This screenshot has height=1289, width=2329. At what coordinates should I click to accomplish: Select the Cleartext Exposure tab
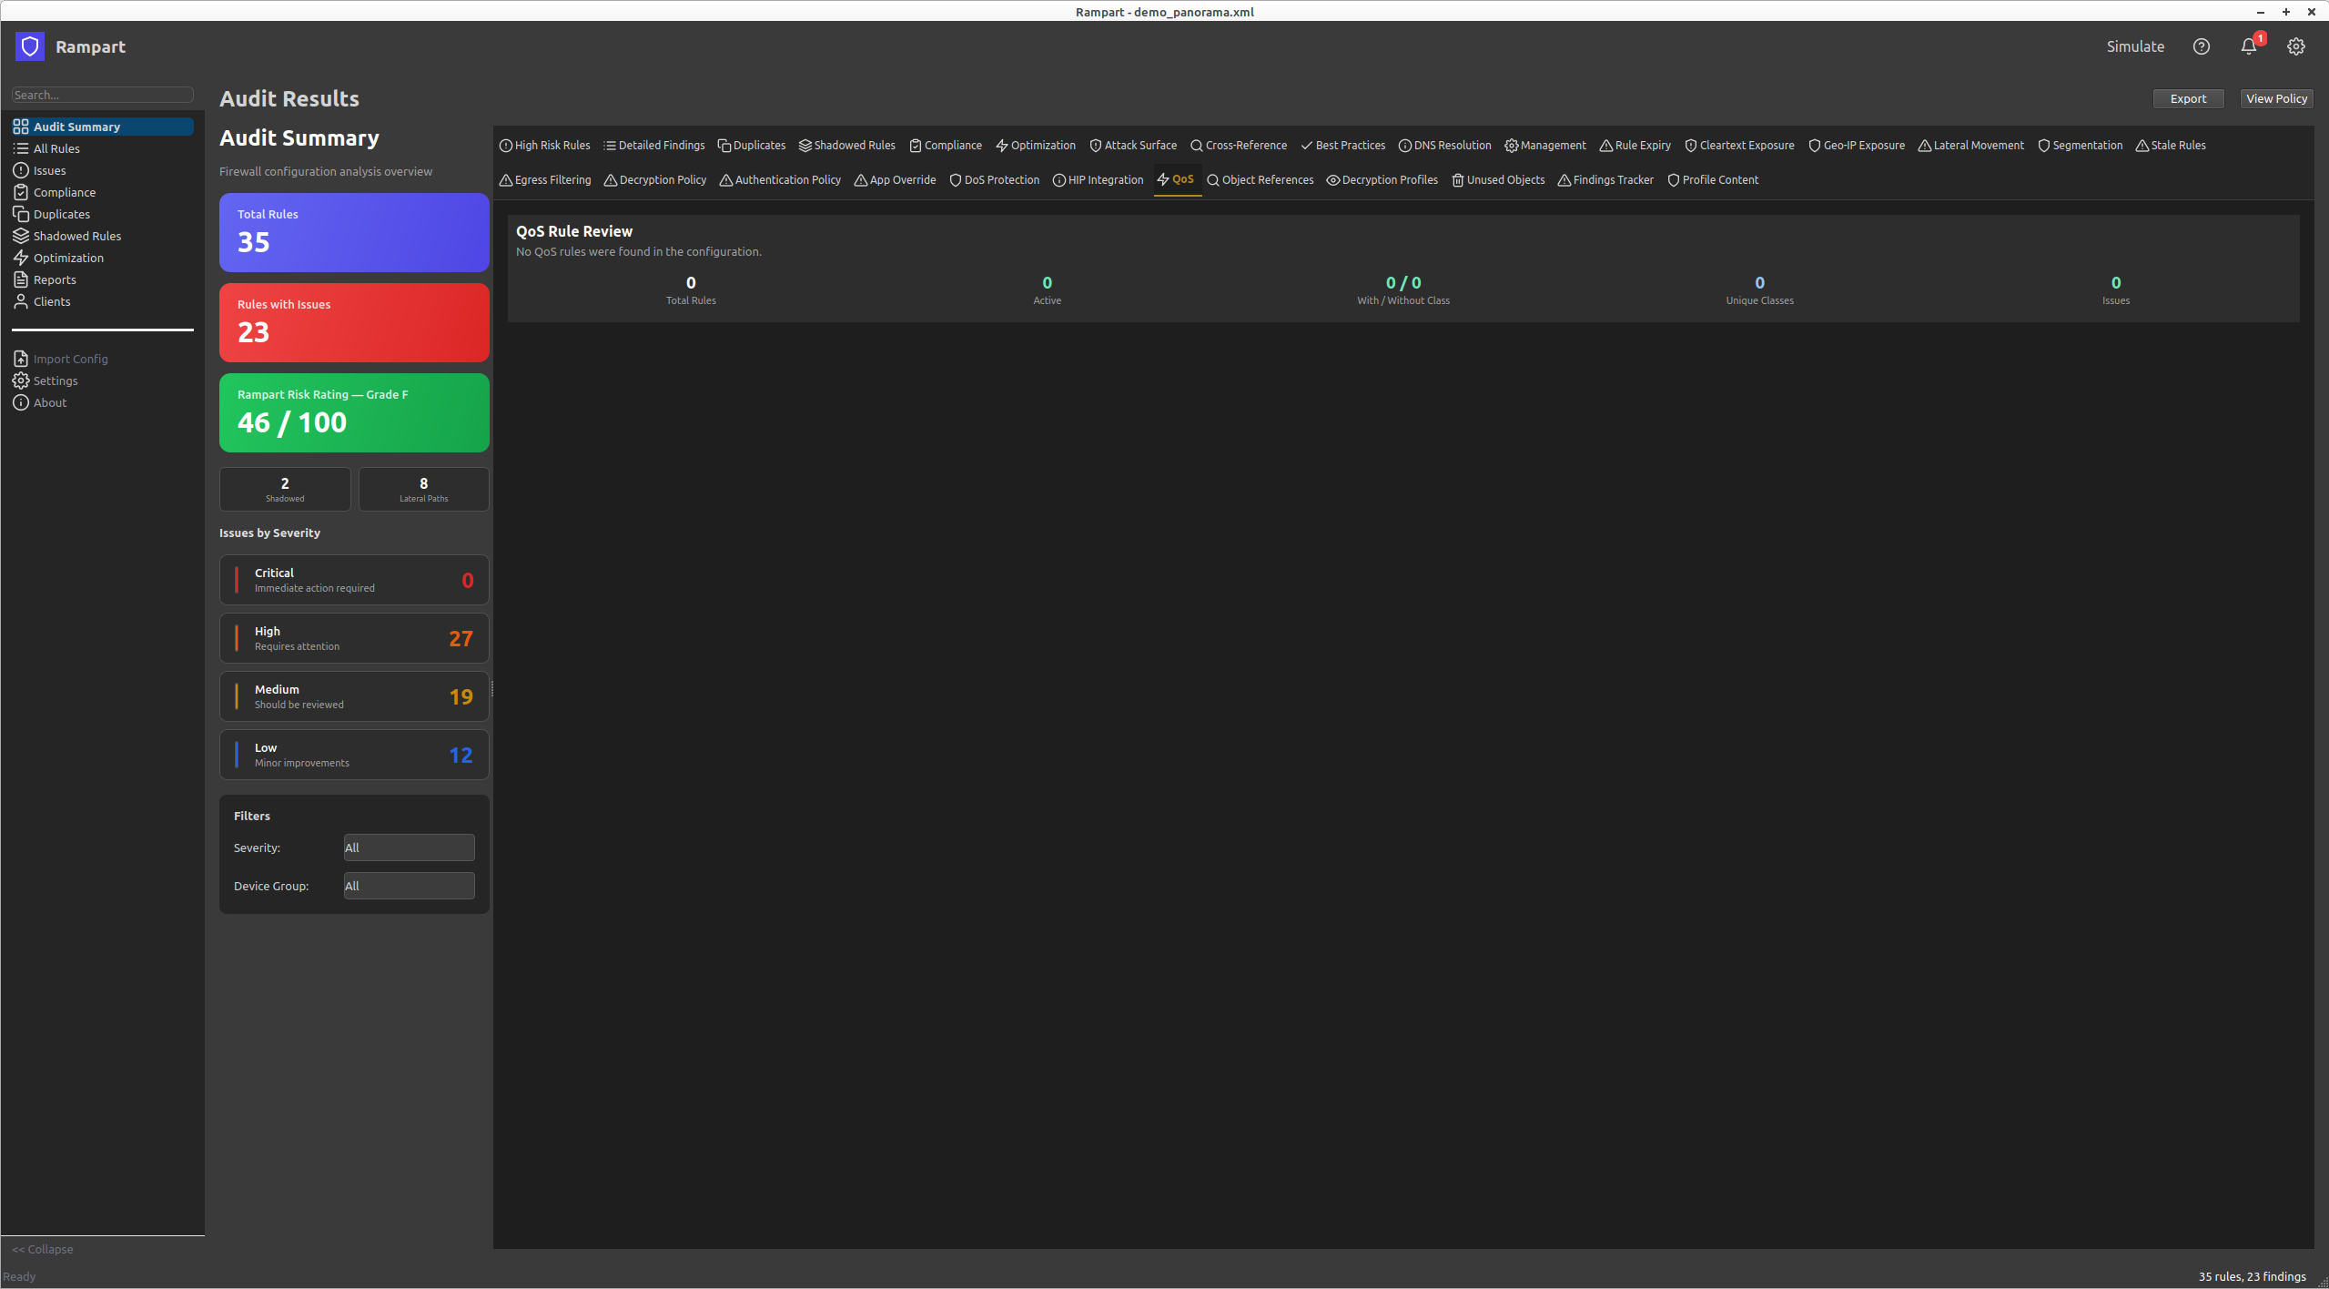(x=1740, y=146)
